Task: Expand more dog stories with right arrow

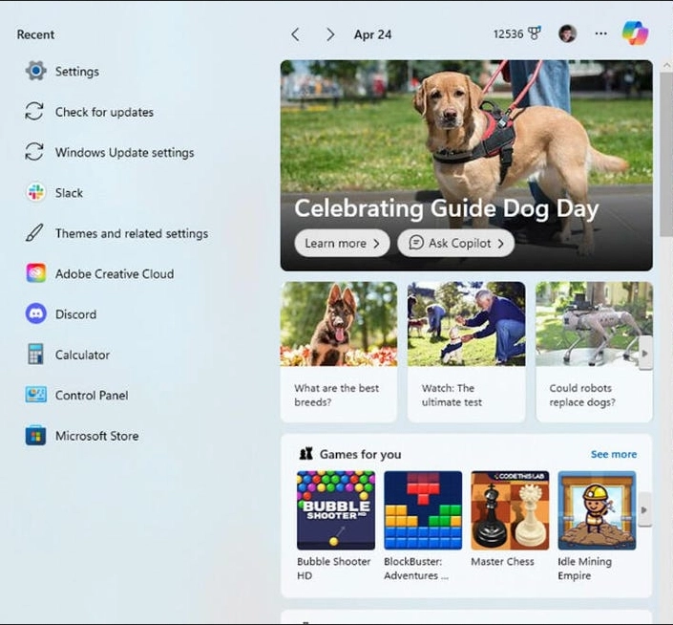Action: pyautogui.click(x=645, y=354)
